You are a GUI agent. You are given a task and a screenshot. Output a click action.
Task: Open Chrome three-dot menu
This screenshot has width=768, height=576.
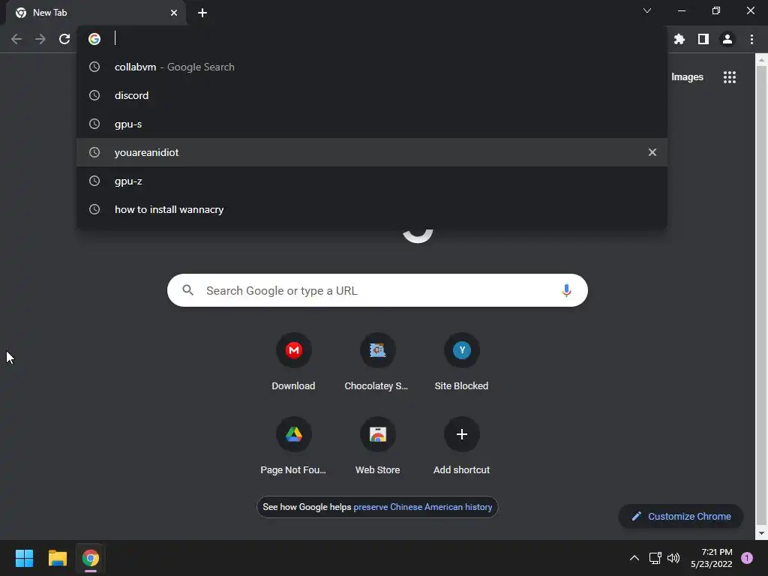pos(751,39)
